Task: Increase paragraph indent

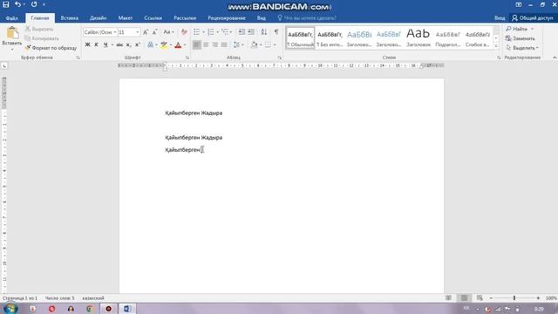Action: [x=251, y=32]
